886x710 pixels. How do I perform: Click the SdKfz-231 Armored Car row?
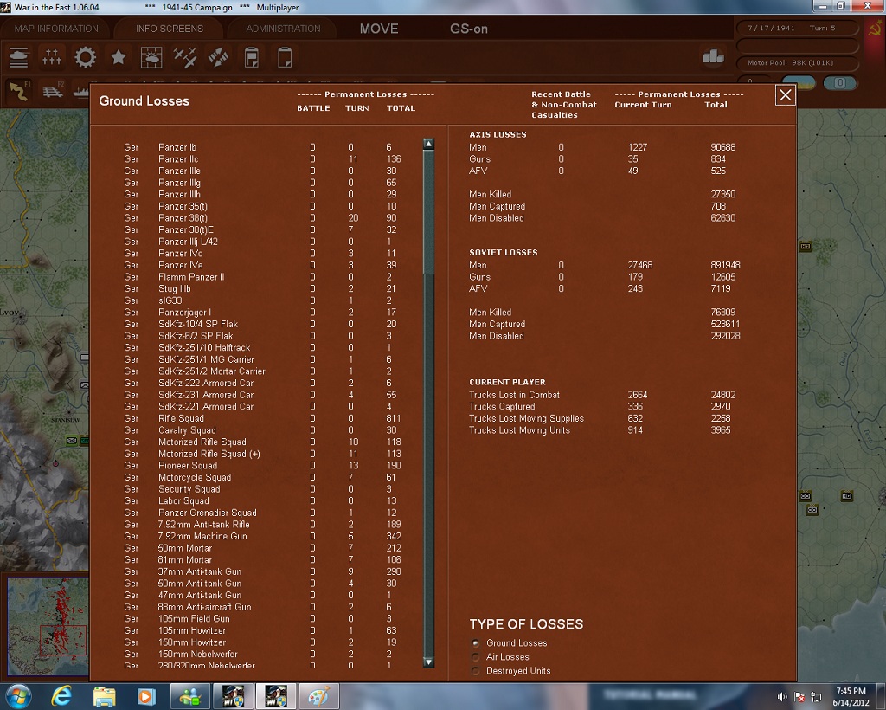pyautogui.click(x=261, y=395)
